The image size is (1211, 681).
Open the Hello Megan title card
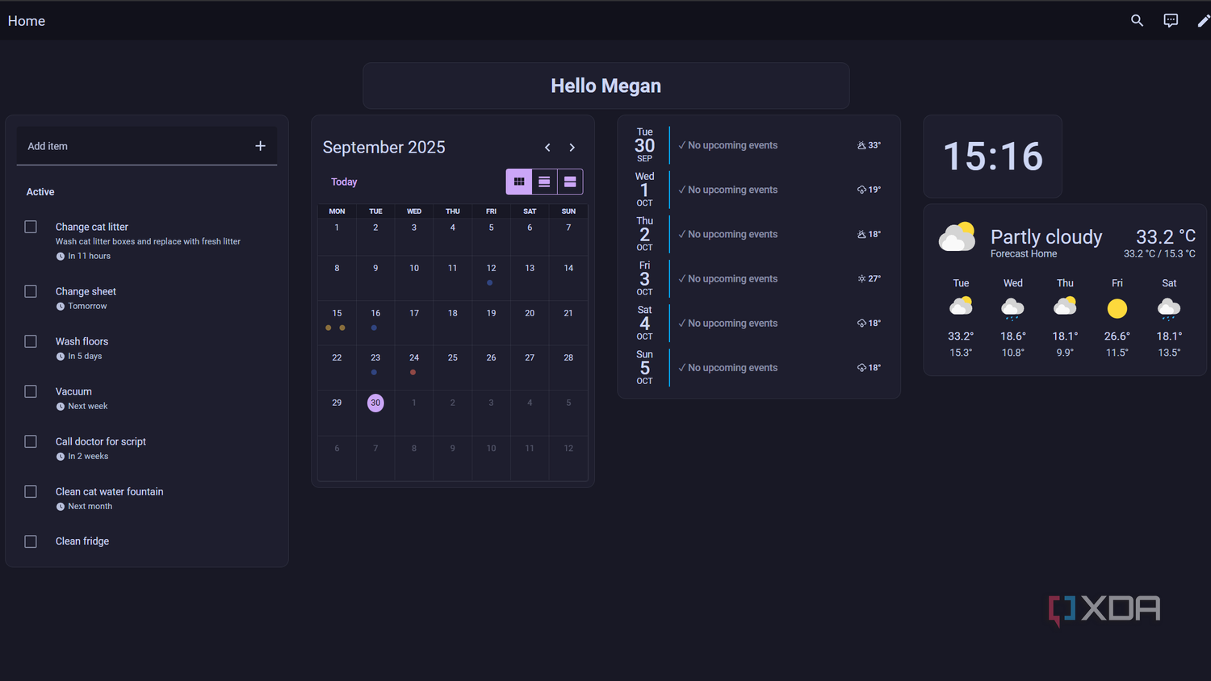pos(605,86)
